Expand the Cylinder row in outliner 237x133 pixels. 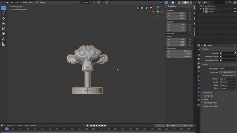(204, 11)
